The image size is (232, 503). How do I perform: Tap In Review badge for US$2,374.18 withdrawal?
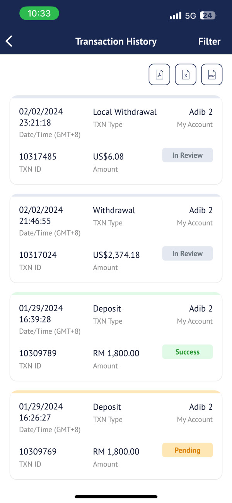tap(188, 253)
